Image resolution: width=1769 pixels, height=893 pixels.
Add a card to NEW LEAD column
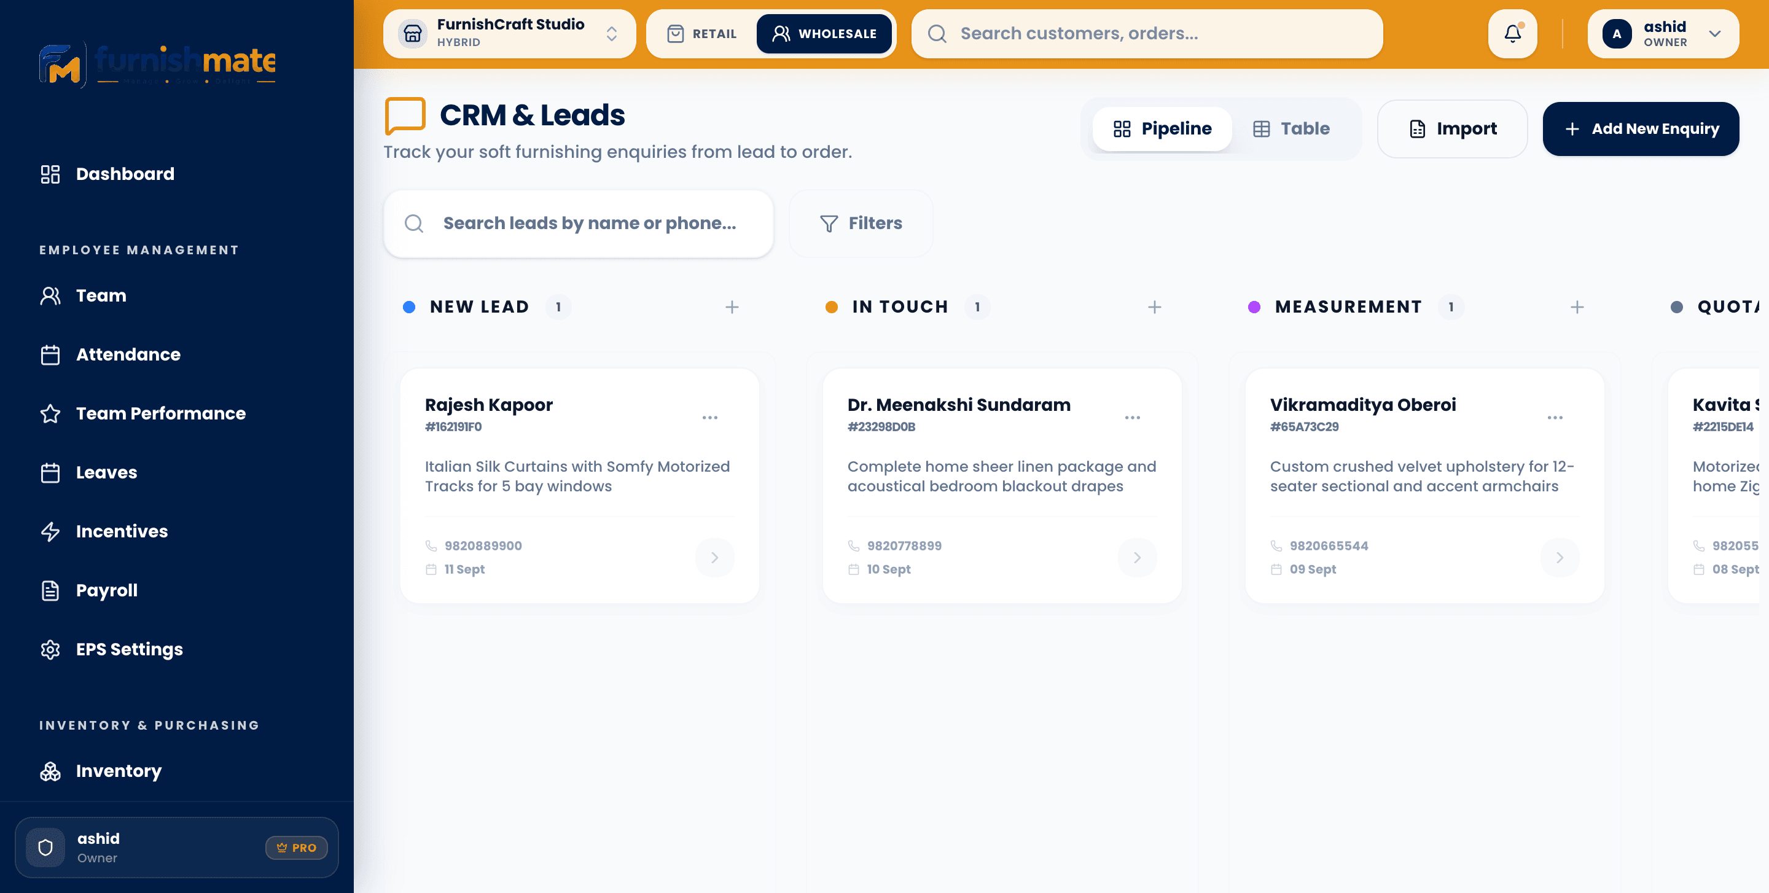(732, 307)
